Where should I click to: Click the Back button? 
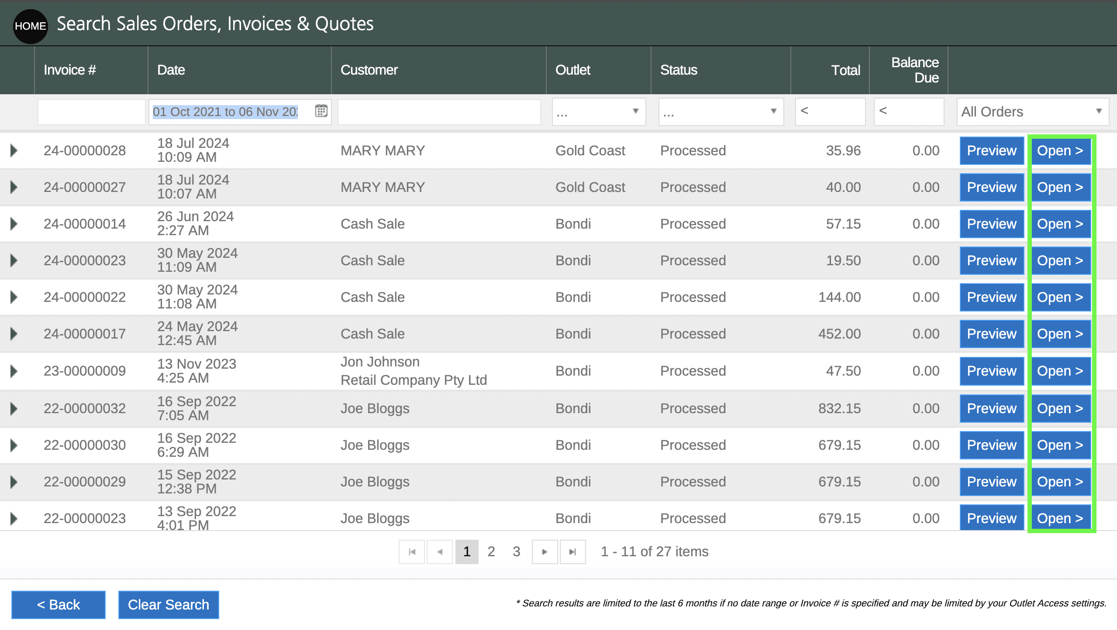[59, 605]
